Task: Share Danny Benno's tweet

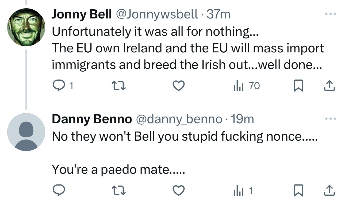Action: [329, 191]
